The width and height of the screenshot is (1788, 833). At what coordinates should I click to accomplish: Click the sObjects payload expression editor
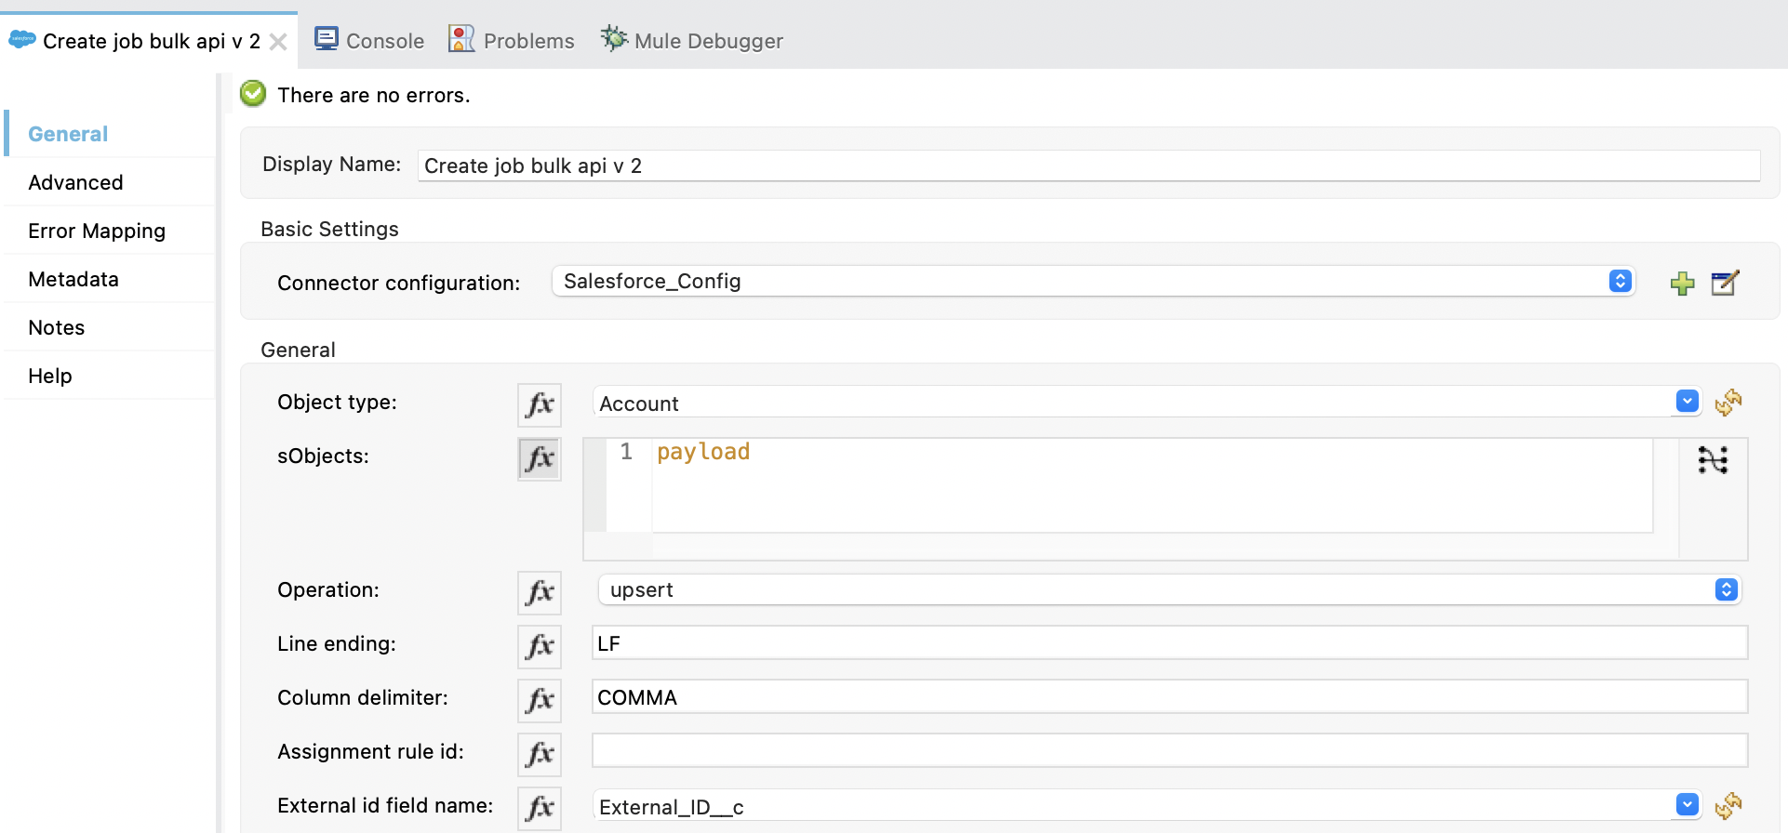point(1152,485)
